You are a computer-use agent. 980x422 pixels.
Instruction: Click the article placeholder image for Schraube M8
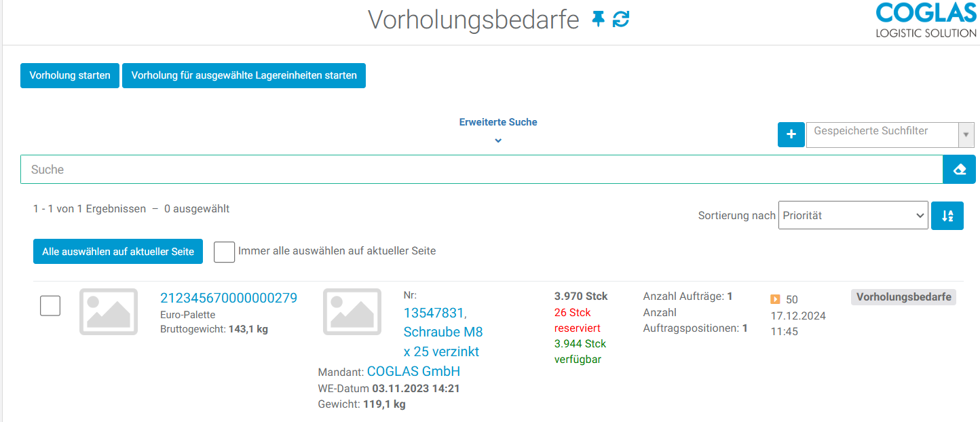[x=352, y=311]
